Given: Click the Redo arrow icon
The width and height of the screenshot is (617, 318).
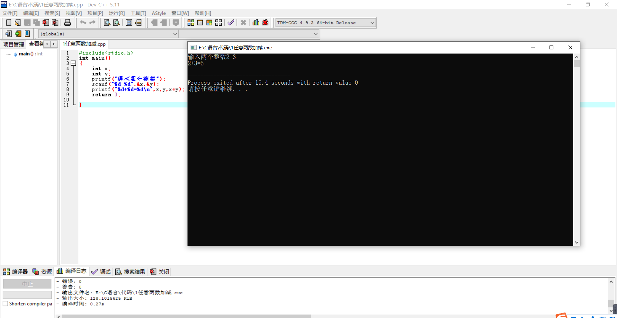Looking at the screenshot, I should tap(93, 22).
